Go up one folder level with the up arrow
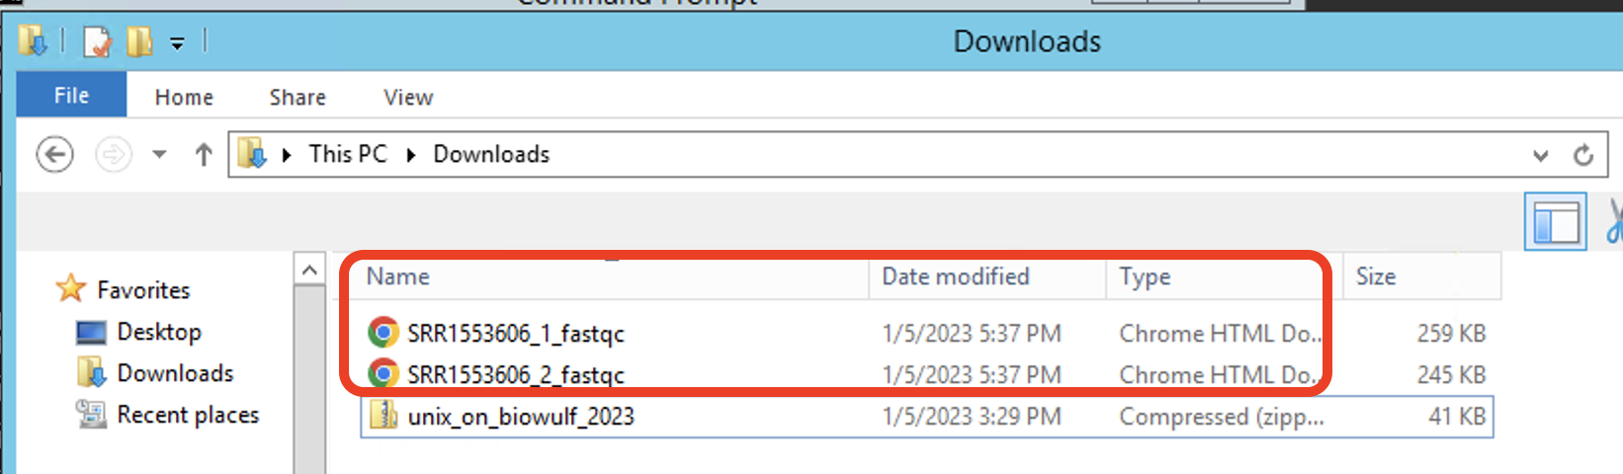Viewport: 1623px width, 474px height. tap(204, 155)
